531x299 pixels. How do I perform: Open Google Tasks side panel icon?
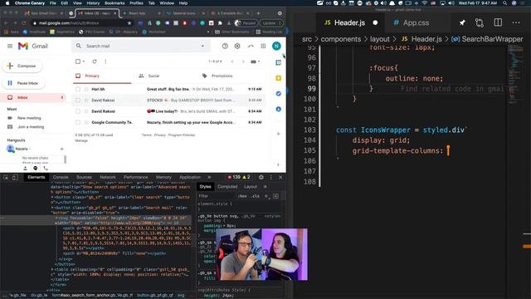pyautogui.click(x=279, y=94)
